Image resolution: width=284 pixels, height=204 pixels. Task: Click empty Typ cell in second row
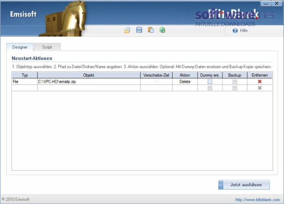[24, 88]
